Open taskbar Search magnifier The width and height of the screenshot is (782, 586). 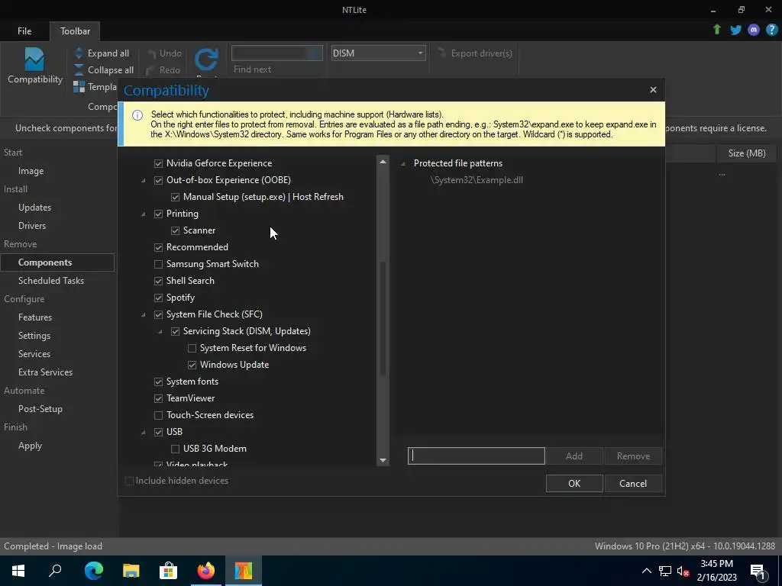point(55,571)
